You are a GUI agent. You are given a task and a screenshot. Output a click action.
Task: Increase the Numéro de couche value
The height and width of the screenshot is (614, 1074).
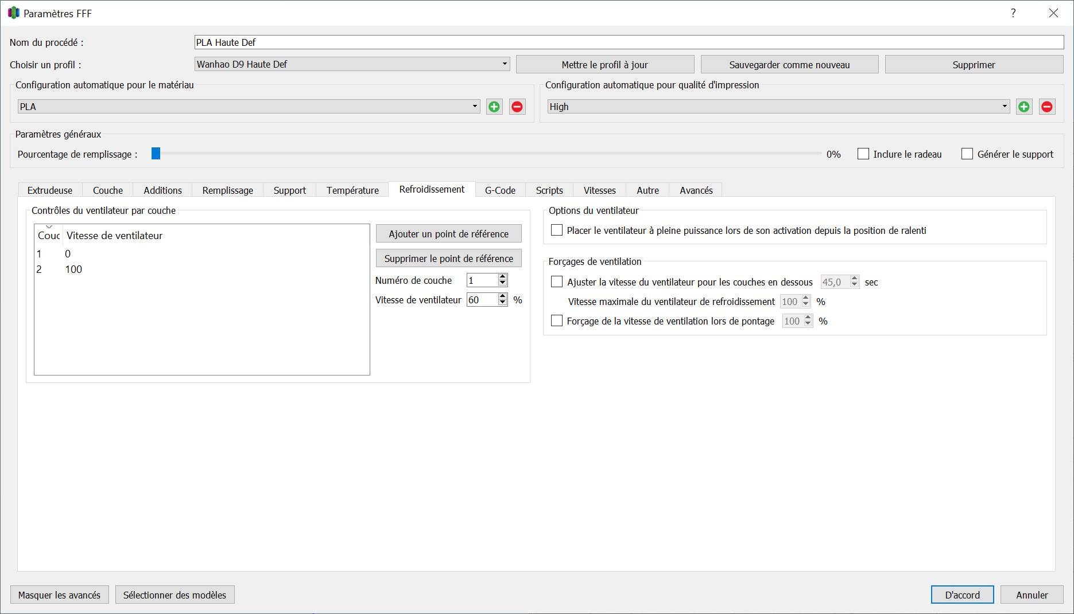[503, 276]
